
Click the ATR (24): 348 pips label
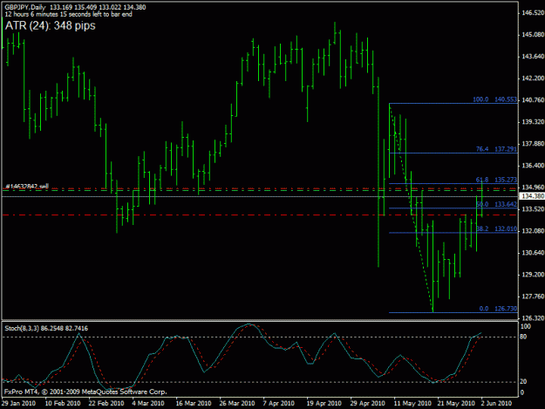(x=50, y=25)
